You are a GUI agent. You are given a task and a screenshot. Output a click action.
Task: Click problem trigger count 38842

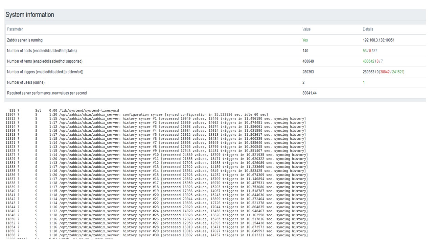coord(385,72)
